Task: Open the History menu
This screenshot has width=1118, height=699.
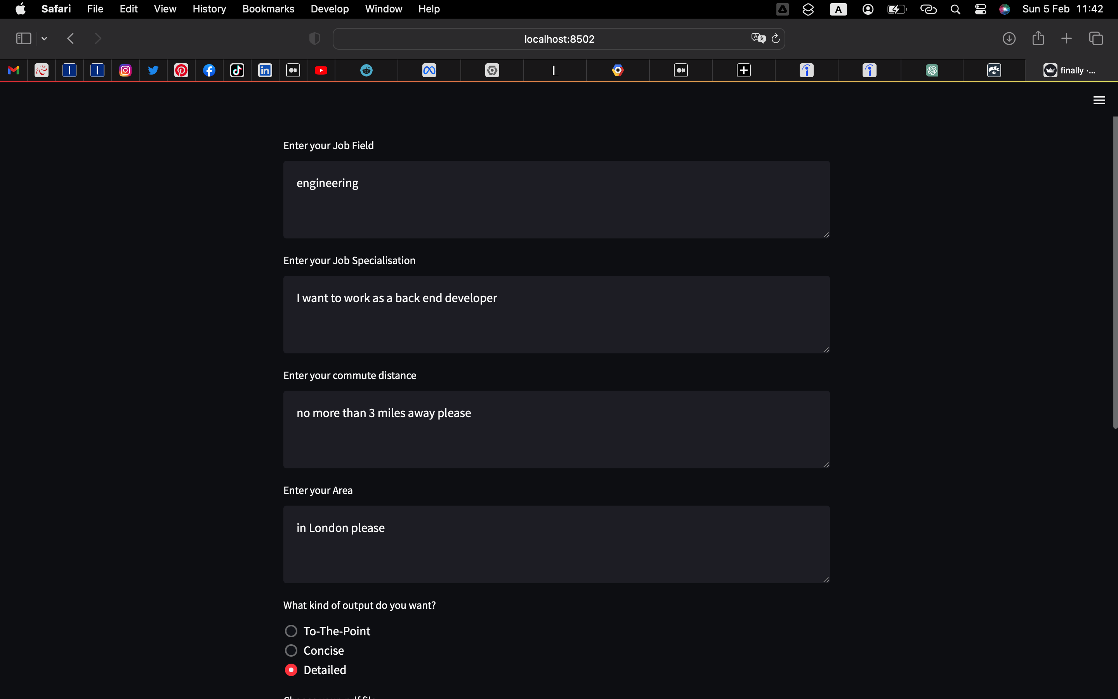Action: (209, 9)
